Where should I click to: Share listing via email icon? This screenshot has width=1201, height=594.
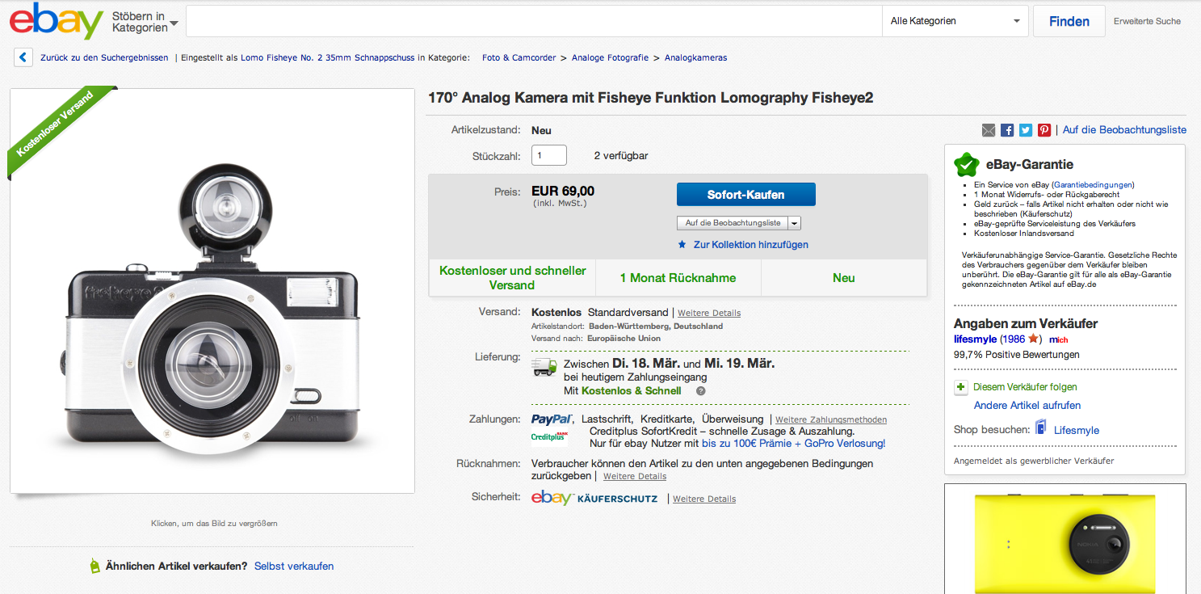[989, 130]
